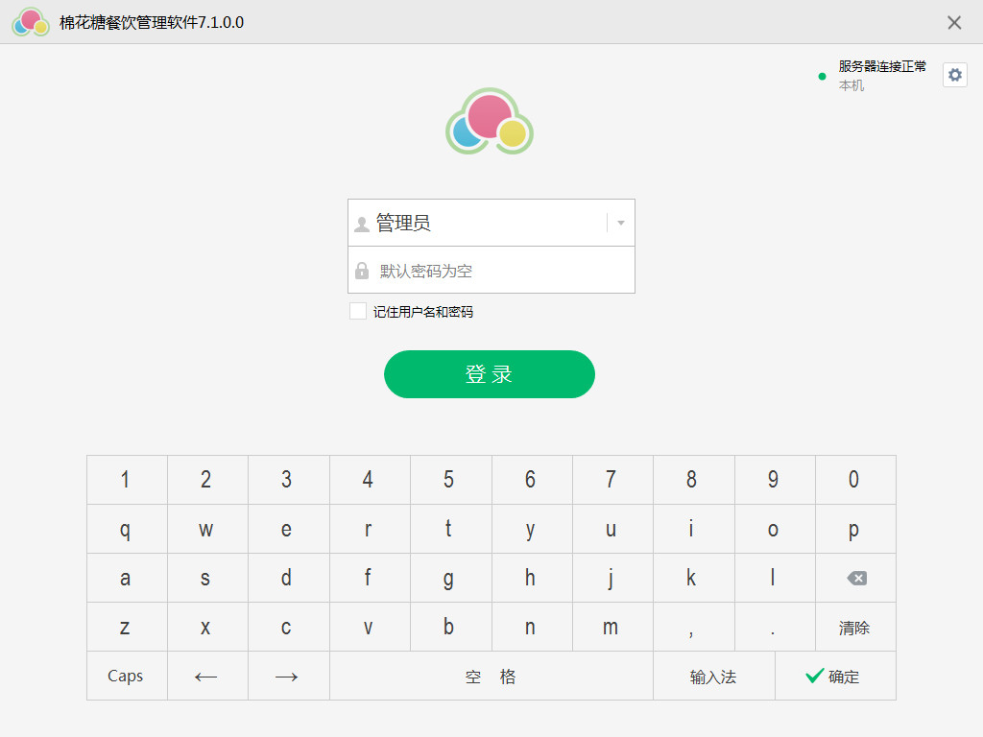The width and height of the screenshot is (983, 737).
Task: Tap the letter f key
Action: pos(370,578)
